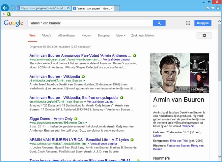Click the Google favicon in address bar
The height and width of the screenshot is (162, 222).
click(x=18, y=8)
